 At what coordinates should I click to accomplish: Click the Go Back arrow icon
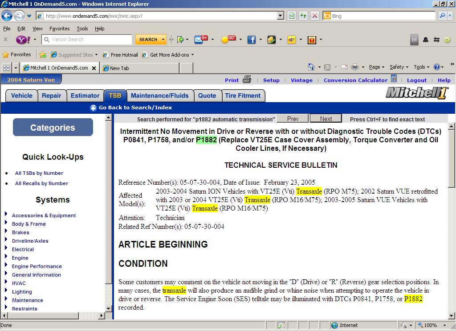click(93, 108)
